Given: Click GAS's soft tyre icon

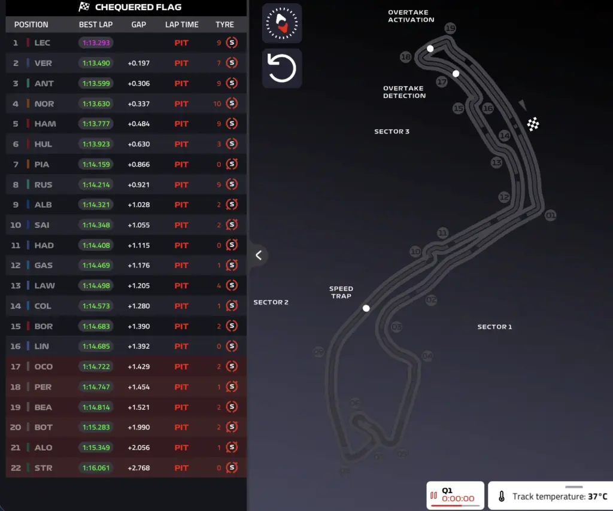Looking at the screenshot, I should [x=232, y=265].
